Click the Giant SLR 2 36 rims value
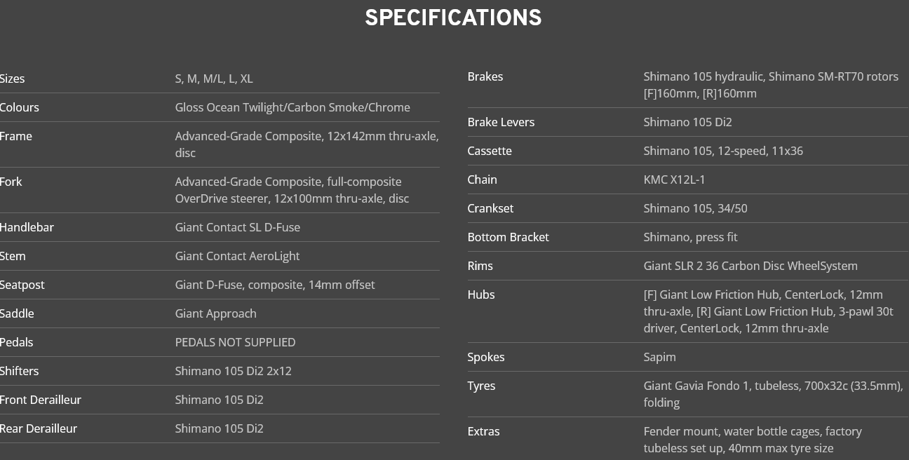 tap(750, 266)
